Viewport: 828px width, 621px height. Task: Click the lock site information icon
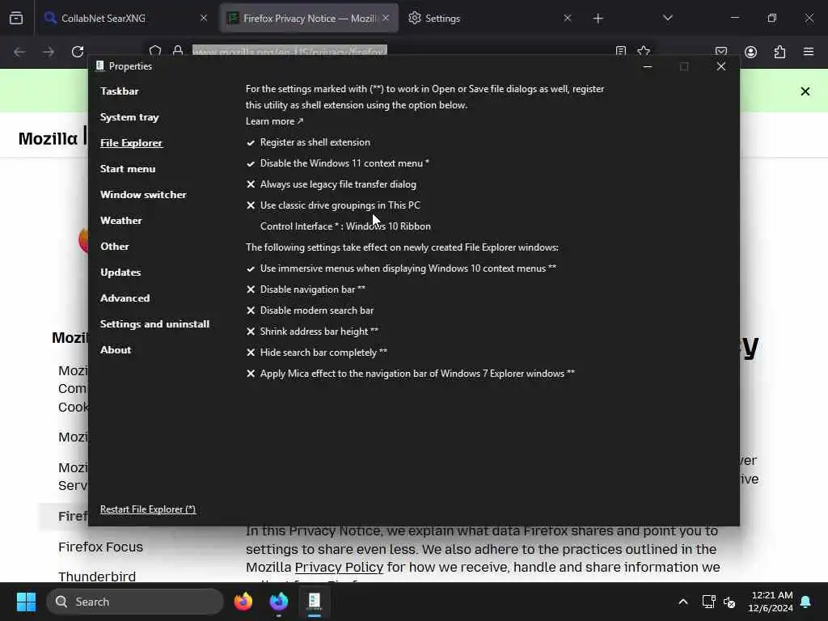coord(178,51)
